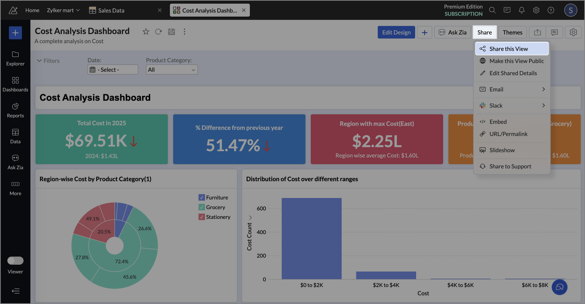Click the Date select input field
585x304 pixels.
113,70
